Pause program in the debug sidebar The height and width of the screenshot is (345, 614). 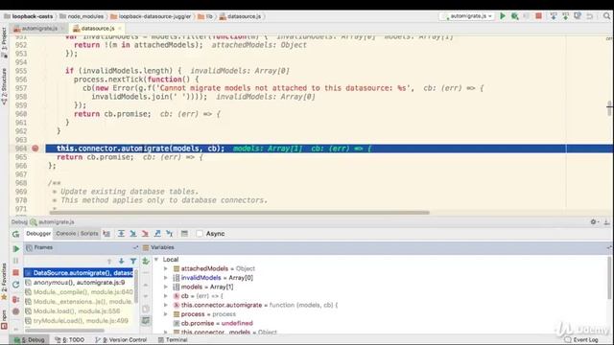point(15,261)
